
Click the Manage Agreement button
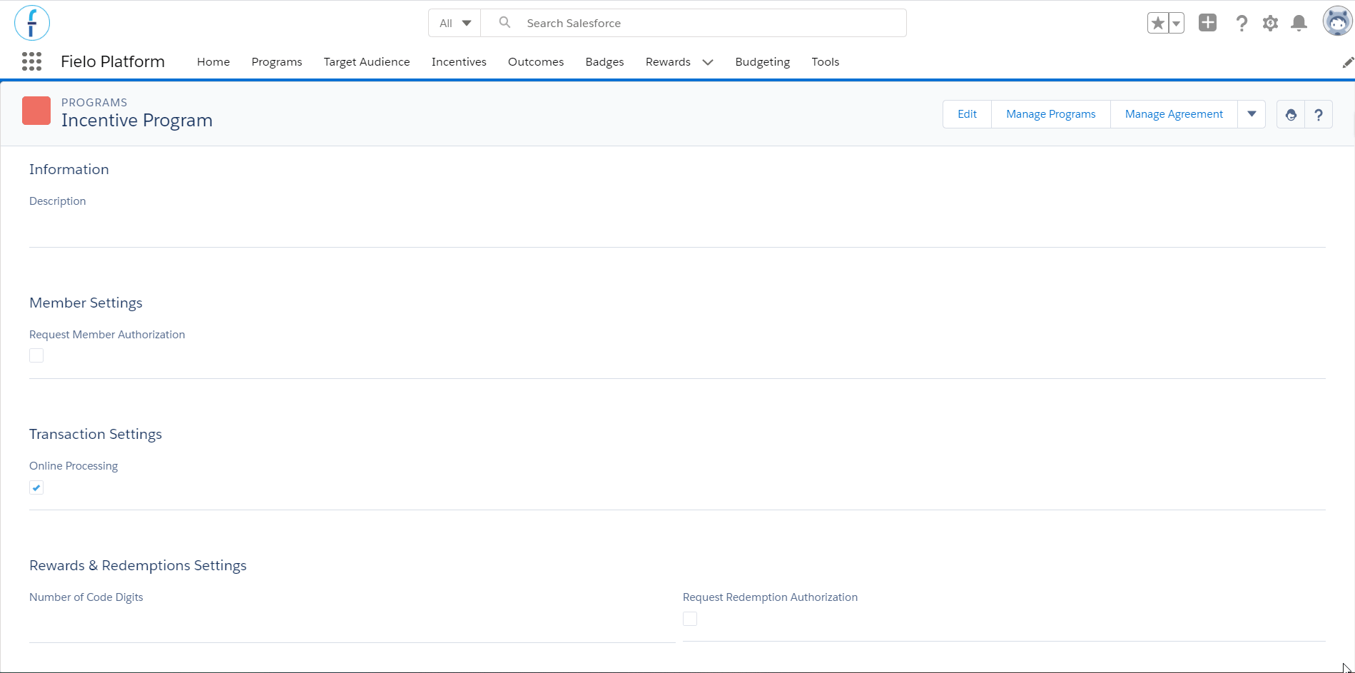coord(1174,114)
